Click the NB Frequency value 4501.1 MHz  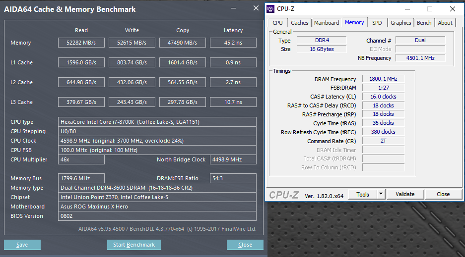click(x=420, y=58)
